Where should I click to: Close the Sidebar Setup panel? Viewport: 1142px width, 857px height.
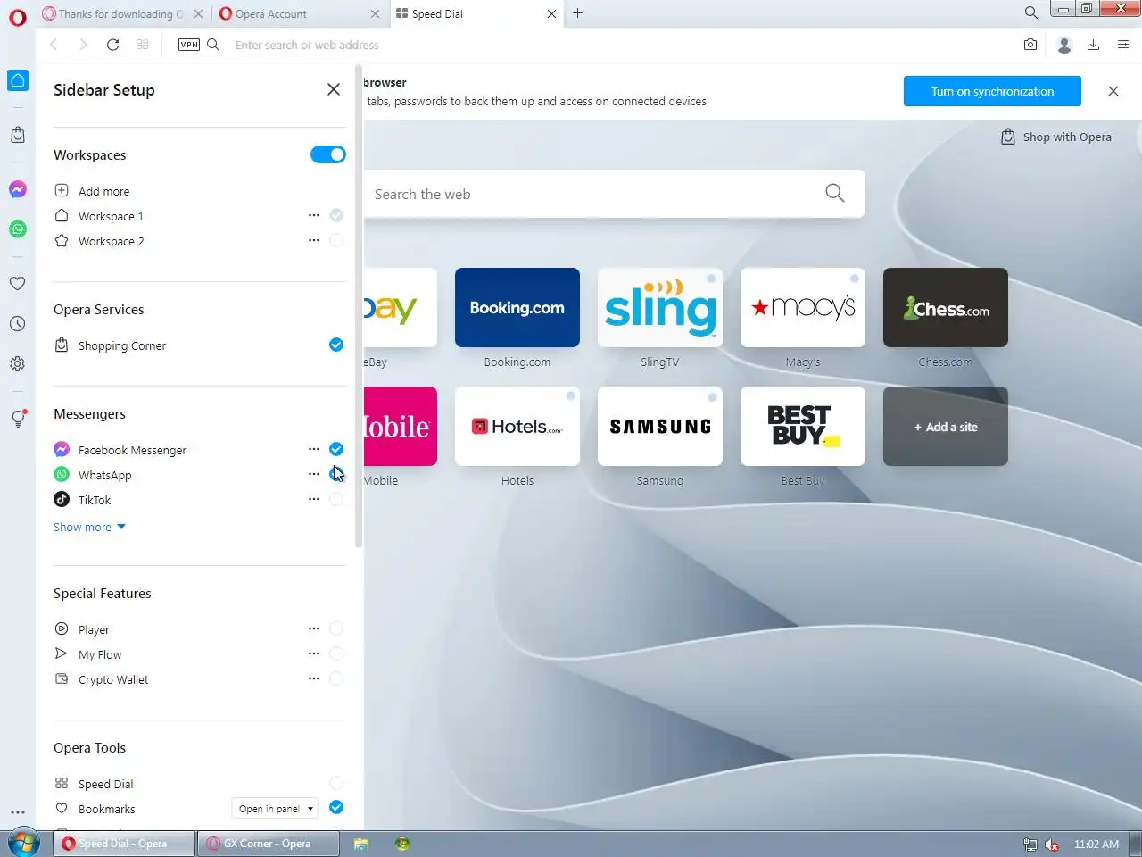point(334,89)
